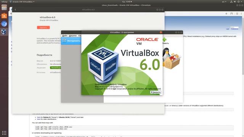This screenshot has width=244, height=137.
Task: Click the clock in the top bar
Action: click(x=127, y=2)
